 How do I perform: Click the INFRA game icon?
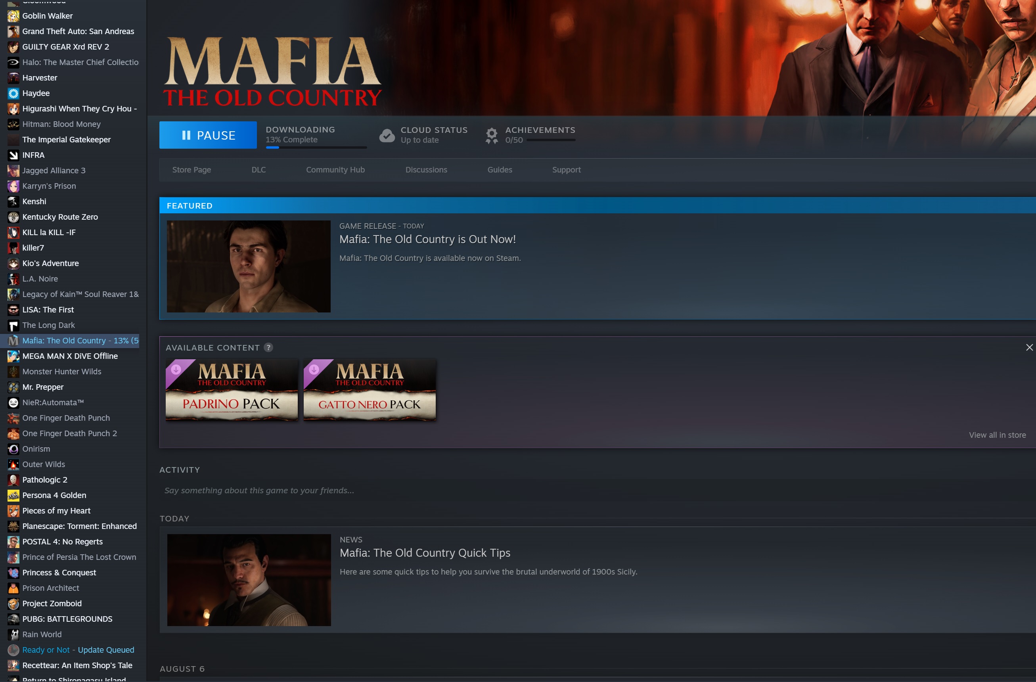coord(13,155)
